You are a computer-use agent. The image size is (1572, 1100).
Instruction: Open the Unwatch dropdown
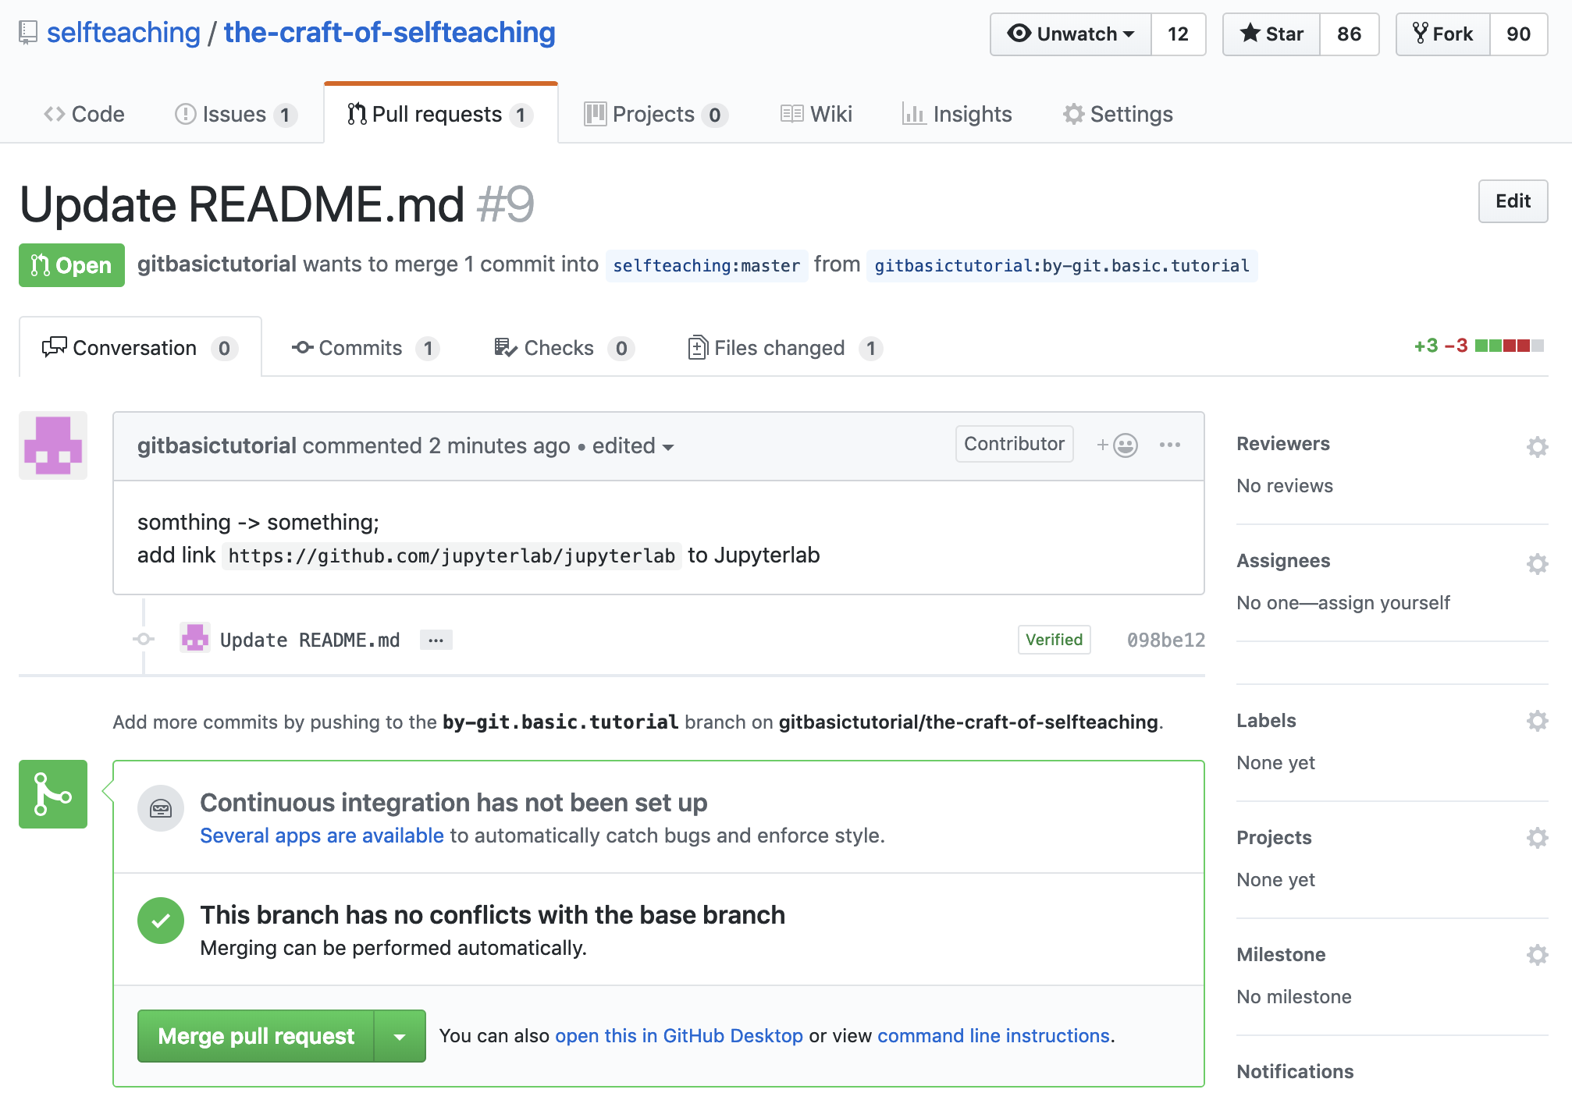pos(1071,34)
